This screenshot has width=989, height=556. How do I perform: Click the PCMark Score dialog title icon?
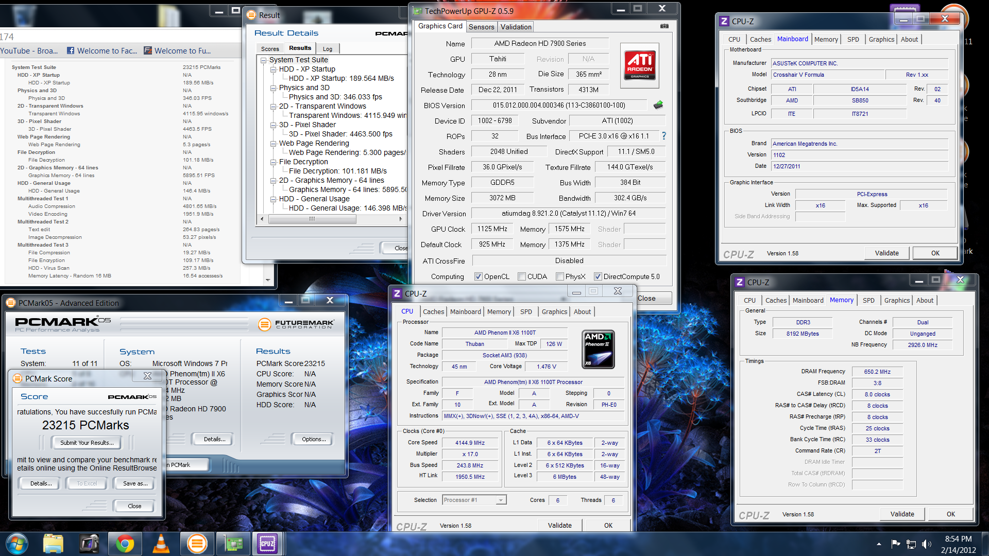click(18, 378)
